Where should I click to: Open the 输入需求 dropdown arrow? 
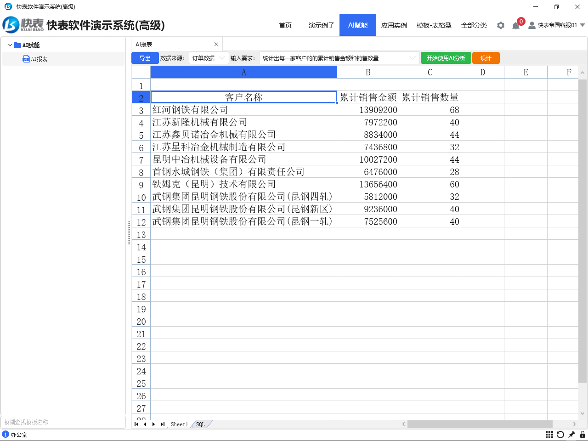[x=412, y=58]
